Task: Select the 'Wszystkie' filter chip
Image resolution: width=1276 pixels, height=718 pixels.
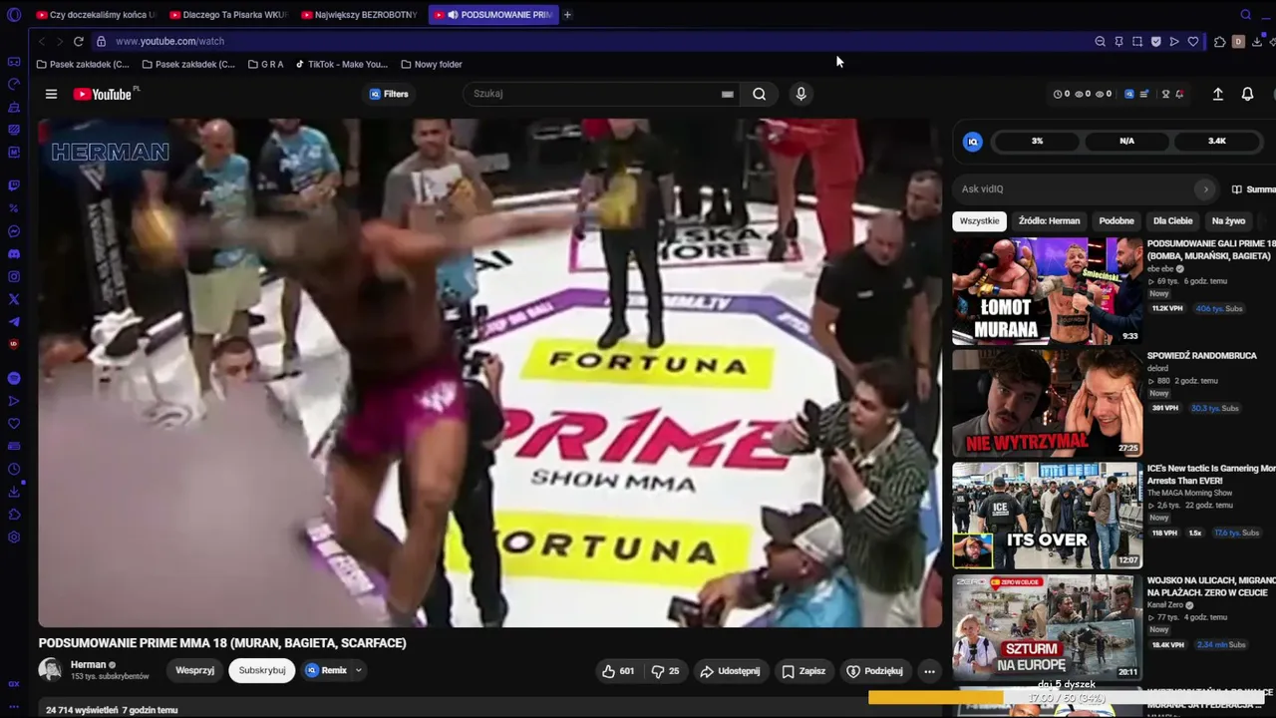Action: (x=980, y=221)
